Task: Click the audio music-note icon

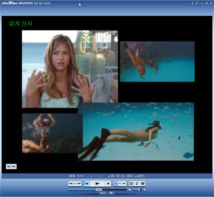Action: click(x=137, y=184)
